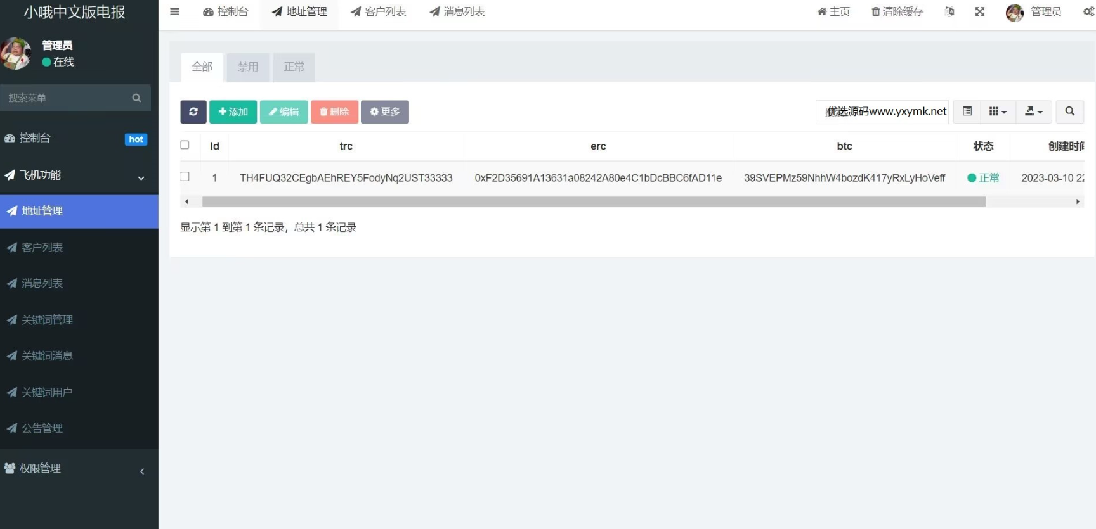1096x529 pixels.
Task: Click the search menu magnifier icon
Action: pyautogui.click(x=136, y=98)
